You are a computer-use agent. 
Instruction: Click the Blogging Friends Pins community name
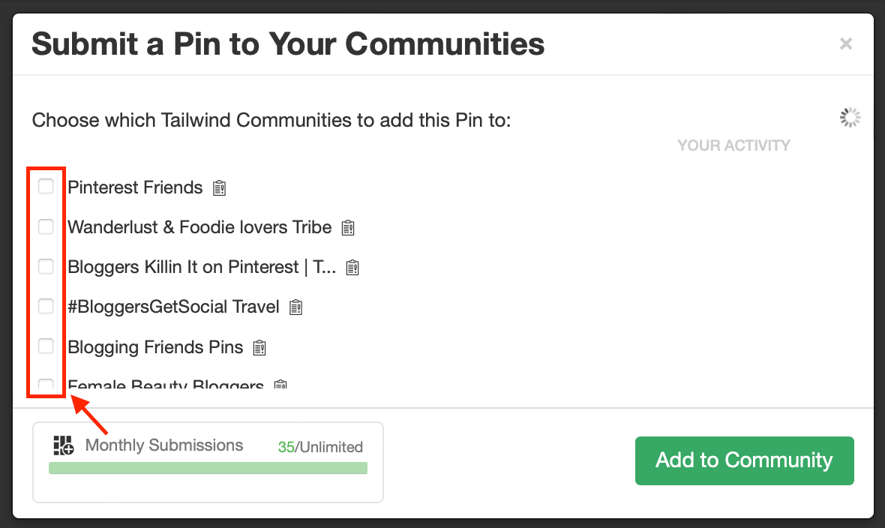click(155, 347)
